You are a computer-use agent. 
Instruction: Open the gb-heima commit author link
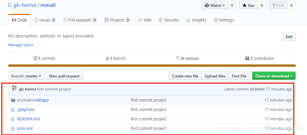click(27, 89)
